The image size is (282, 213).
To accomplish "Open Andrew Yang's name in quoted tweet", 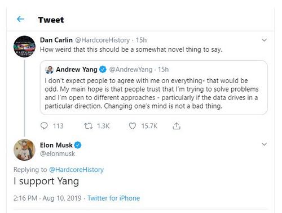I will pos(77,70).
